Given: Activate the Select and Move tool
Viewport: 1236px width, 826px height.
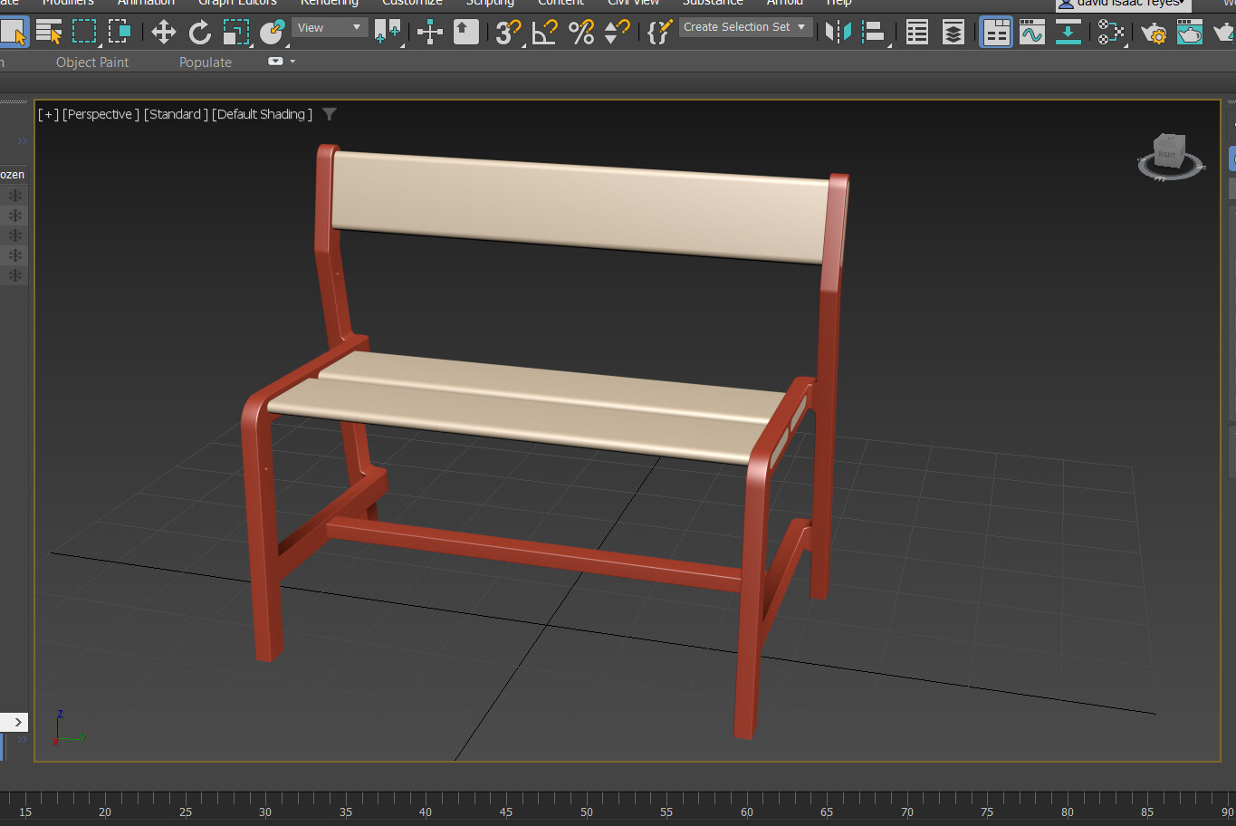Looking at the screenshot, I should (x=164, y=32).
